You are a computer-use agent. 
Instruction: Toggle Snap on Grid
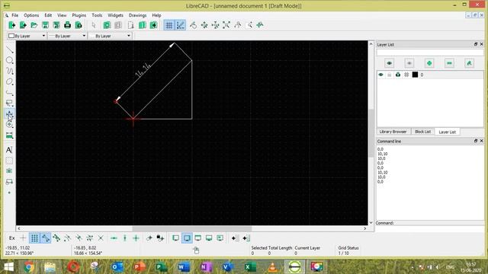click(x=34, y=238)
